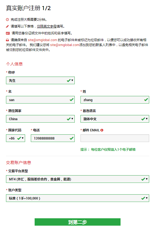
Task: Click the red pencil icon beside 请填写以下表格
Action: click(7, 26)
